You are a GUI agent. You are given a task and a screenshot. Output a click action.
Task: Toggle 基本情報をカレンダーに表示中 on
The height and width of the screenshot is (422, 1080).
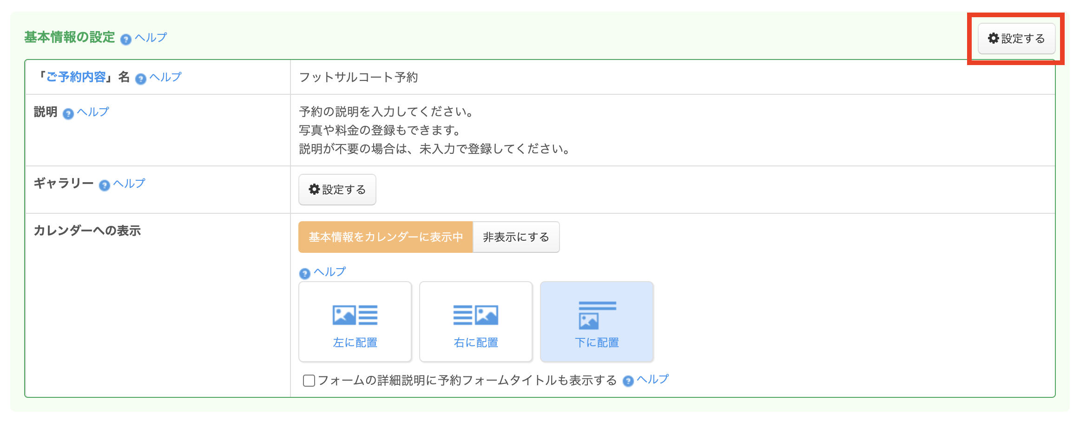pos(385,237)
